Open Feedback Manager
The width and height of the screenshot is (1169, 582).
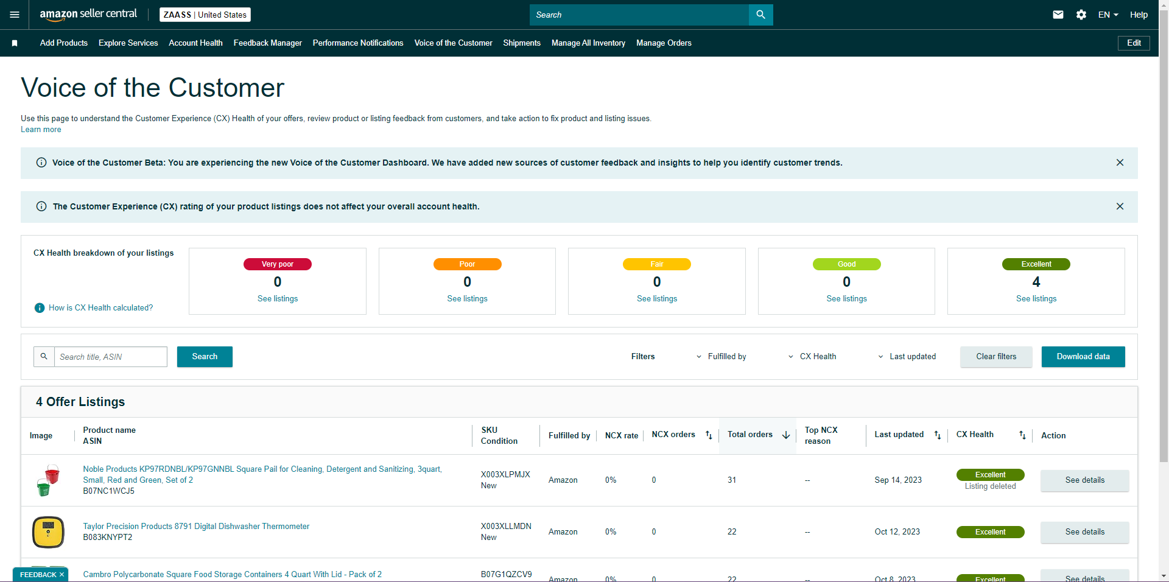268,43
